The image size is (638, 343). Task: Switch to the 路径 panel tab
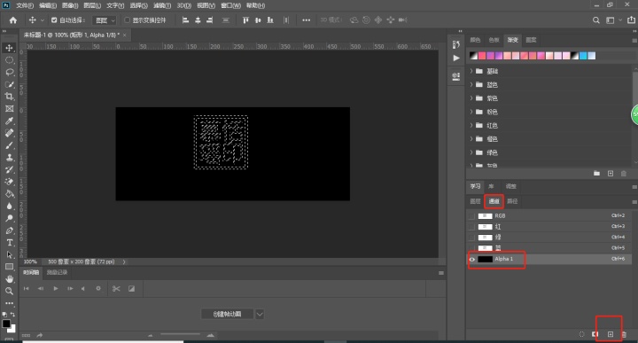click(x=512, y=201)
